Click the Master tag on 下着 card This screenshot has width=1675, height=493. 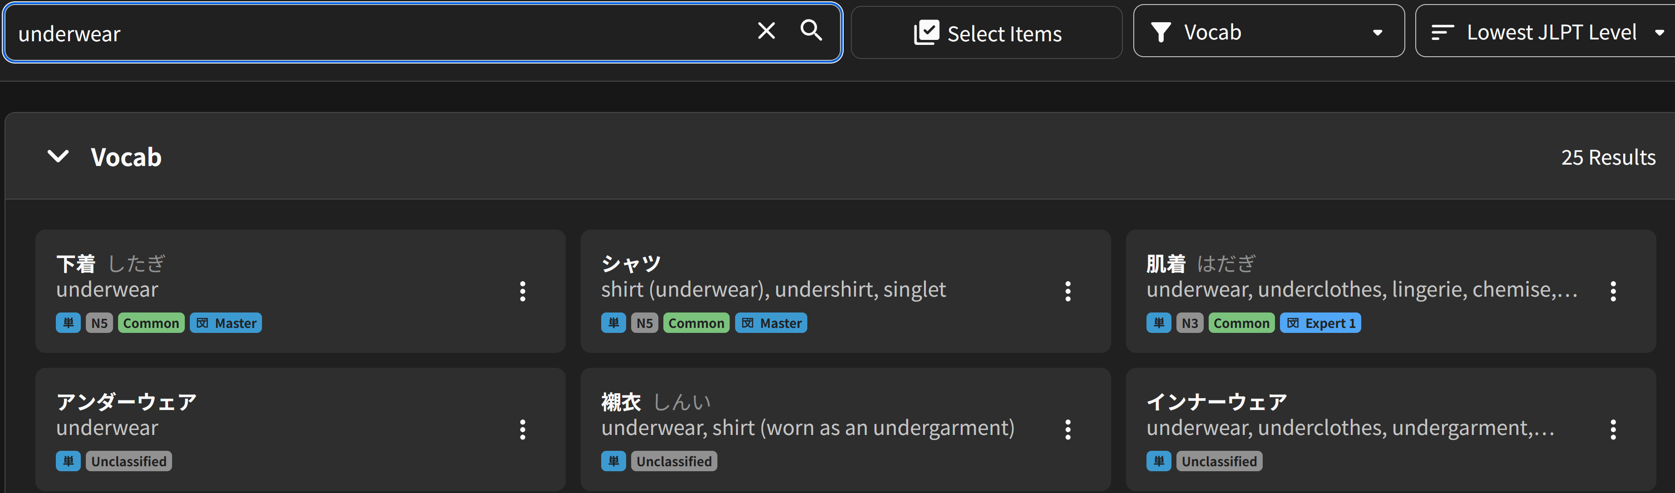click(226, 323)
